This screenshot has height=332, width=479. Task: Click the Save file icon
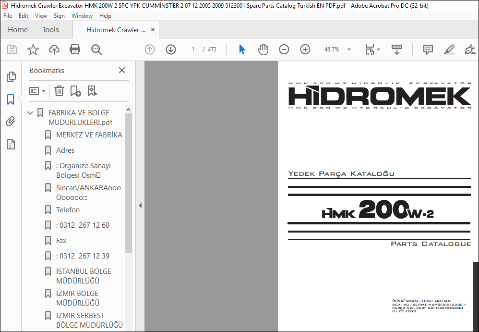pos(12,49)
